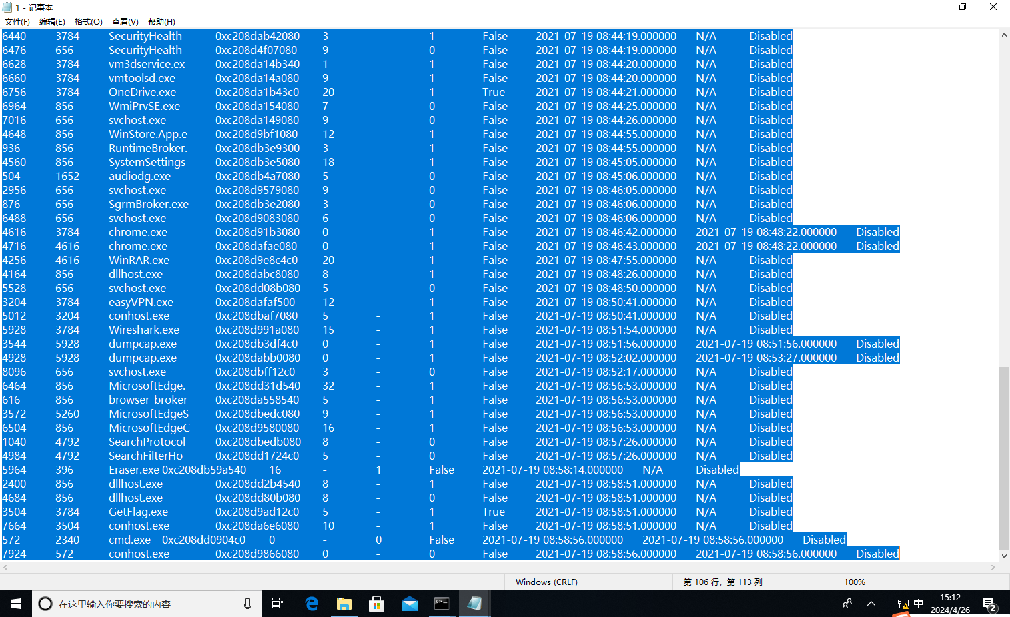Open the Mail app from the taskbar
The height and width of the screenshot is (617, 1010).
click(410, 604)
